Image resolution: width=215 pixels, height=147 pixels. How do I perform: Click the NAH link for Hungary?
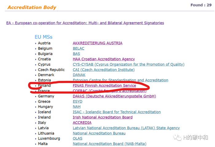[76, 107]
